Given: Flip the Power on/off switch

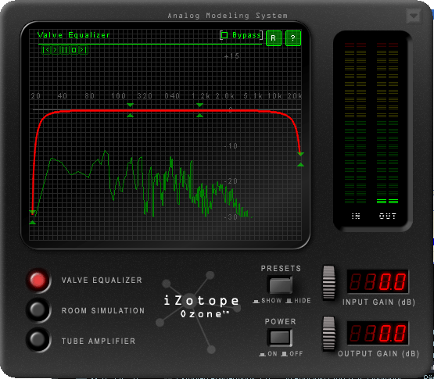Looking at the screenshot, I should click(280, 338).
